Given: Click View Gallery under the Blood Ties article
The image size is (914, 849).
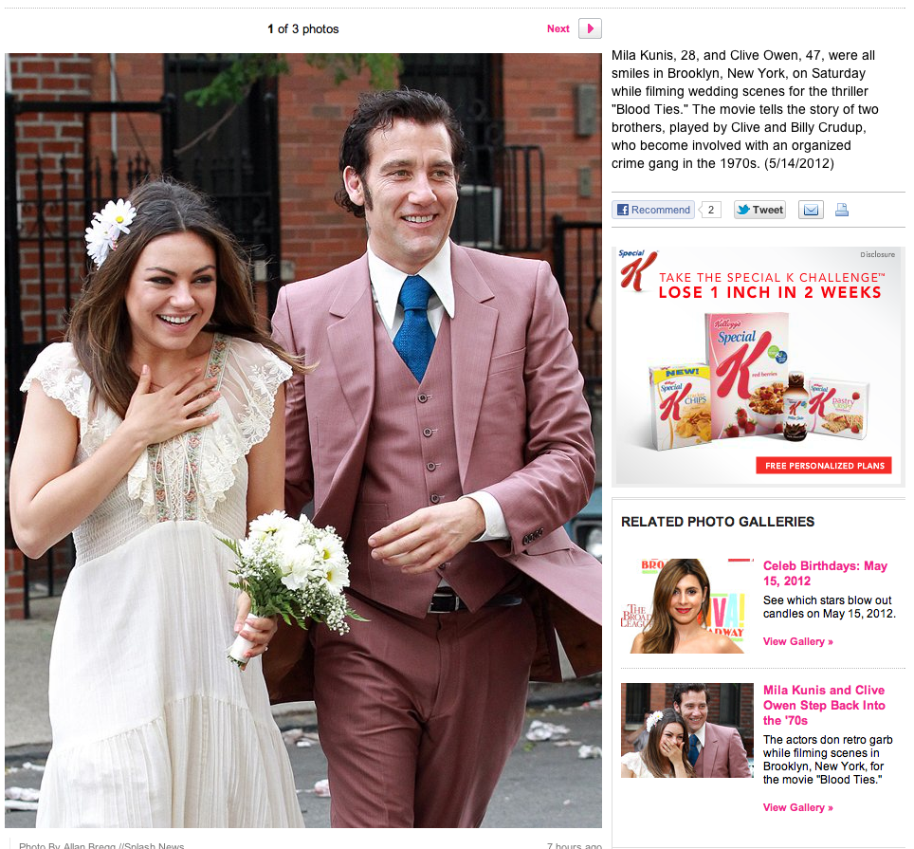Looking at the screenshot, I should tap(797, 807).
